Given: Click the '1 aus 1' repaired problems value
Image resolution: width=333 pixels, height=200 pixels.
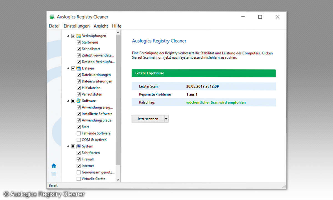Looking at the screenshot, I should pos(192,94).
